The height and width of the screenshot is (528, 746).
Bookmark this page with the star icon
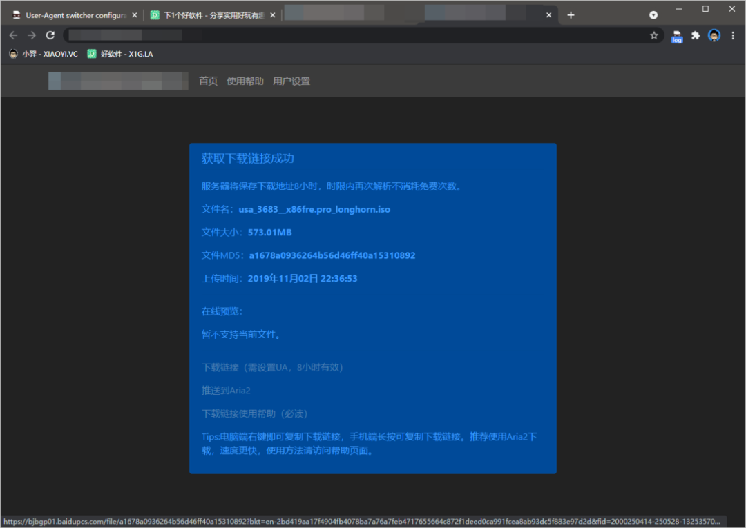[x=653, y=35]
